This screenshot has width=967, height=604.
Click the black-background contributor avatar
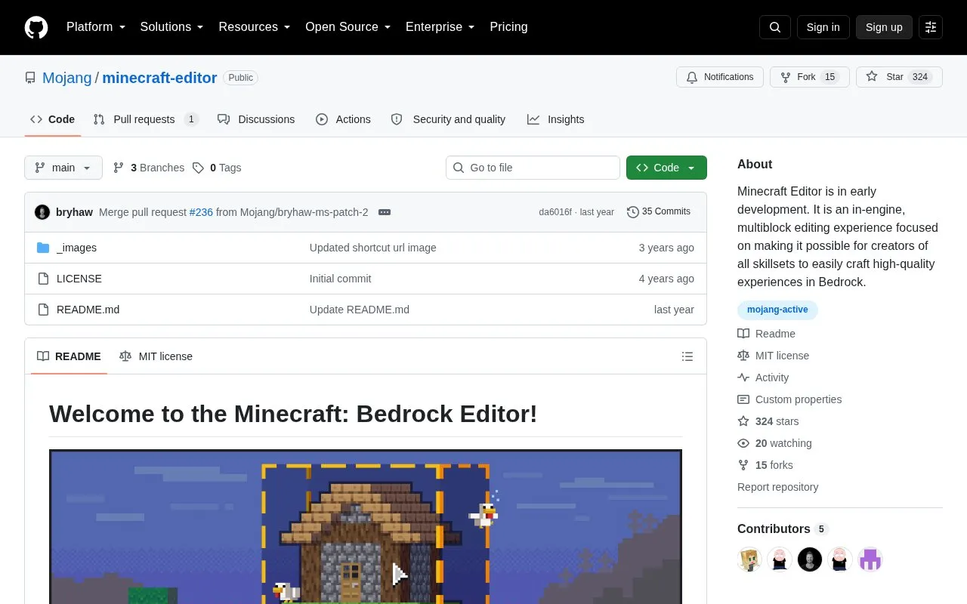[810, 559]
